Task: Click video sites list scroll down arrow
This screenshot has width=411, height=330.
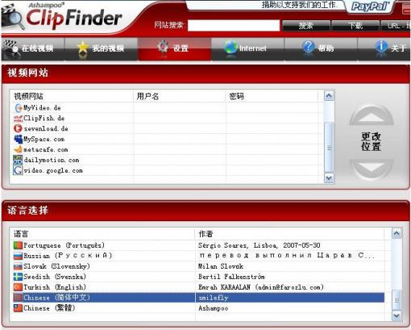Action: (329, 178)
